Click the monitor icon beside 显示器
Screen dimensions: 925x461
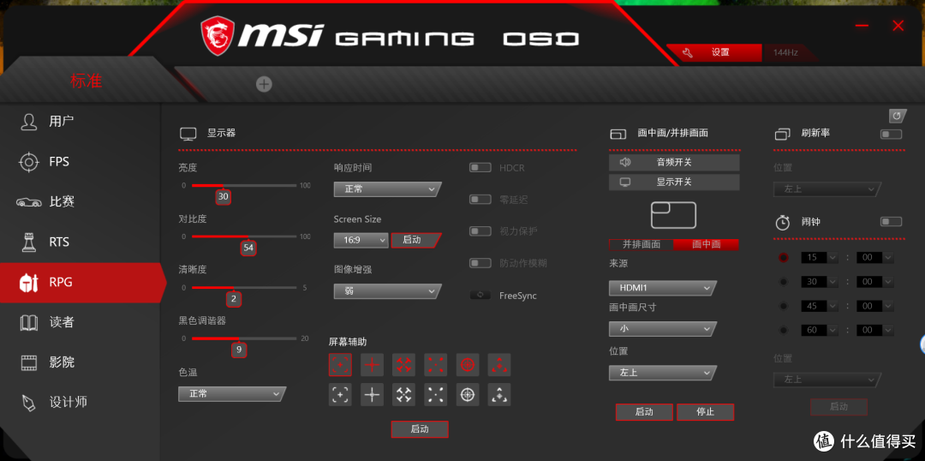pos(188,134)
